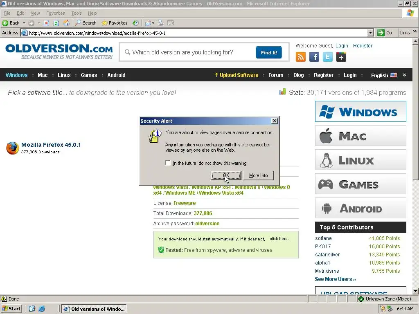Click the vertical scrollbar down arrow
419x314 pixels.
(416, 291)
